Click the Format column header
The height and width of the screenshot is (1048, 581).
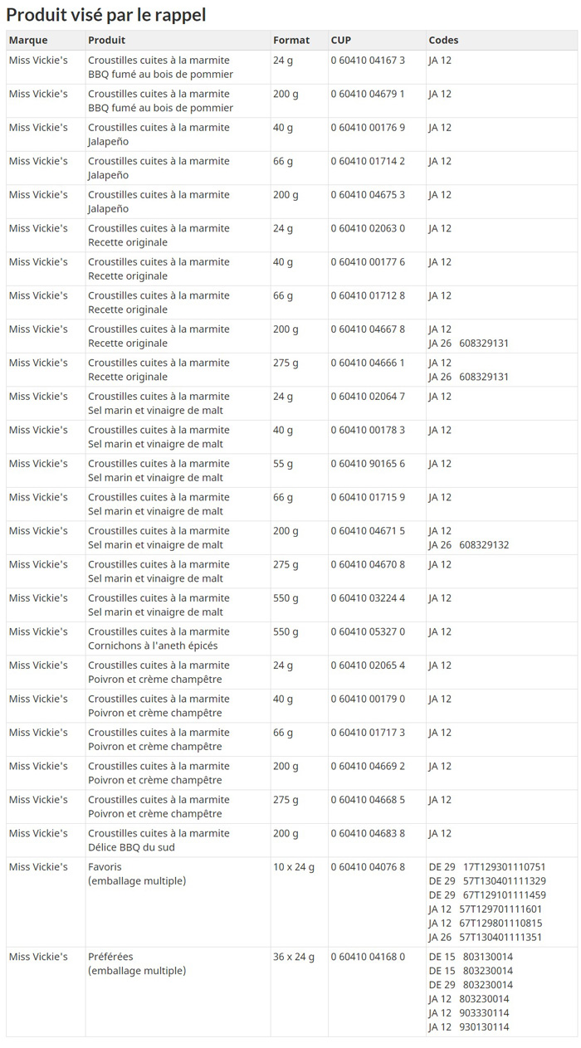tap(291, 40)
